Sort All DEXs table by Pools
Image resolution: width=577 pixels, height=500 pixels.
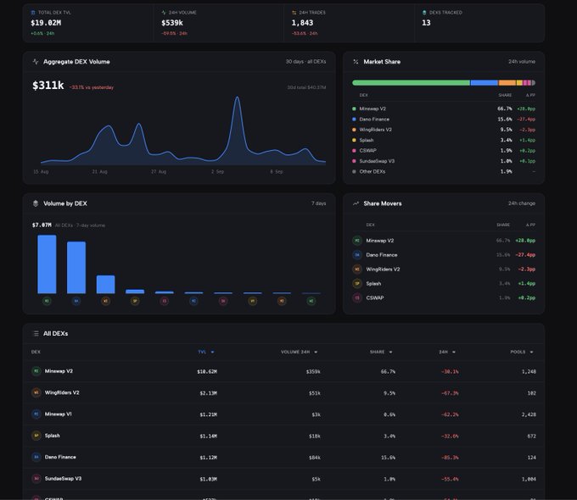(x=522, y=352)
